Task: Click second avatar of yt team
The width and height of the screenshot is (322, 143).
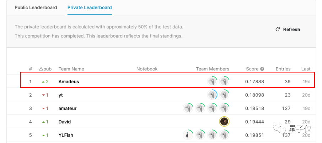Action: coord(224,95)
